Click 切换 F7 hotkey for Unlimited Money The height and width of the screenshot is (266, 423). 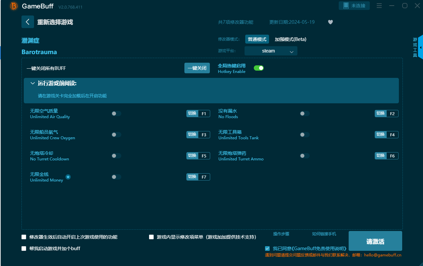click(198, 177)
